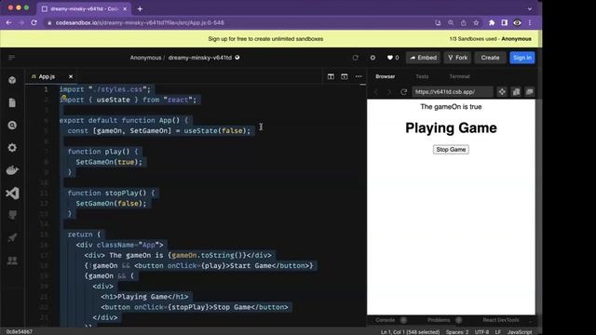Click the Sign in button

(x=522, y=58)
